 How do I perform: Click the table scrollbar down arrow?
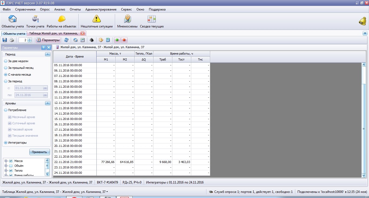click(x=364, y=175)
